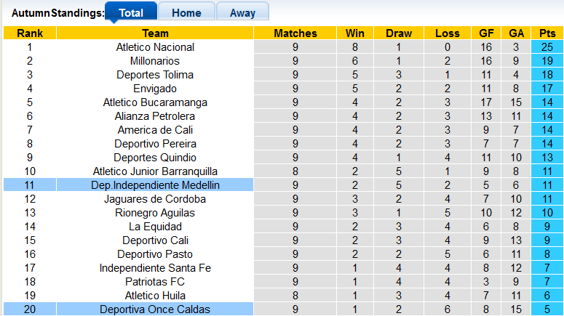Click Atletico Nacional's 25 points cell
Viewport: 564px width, 316px height.
[x=547, y=47]
